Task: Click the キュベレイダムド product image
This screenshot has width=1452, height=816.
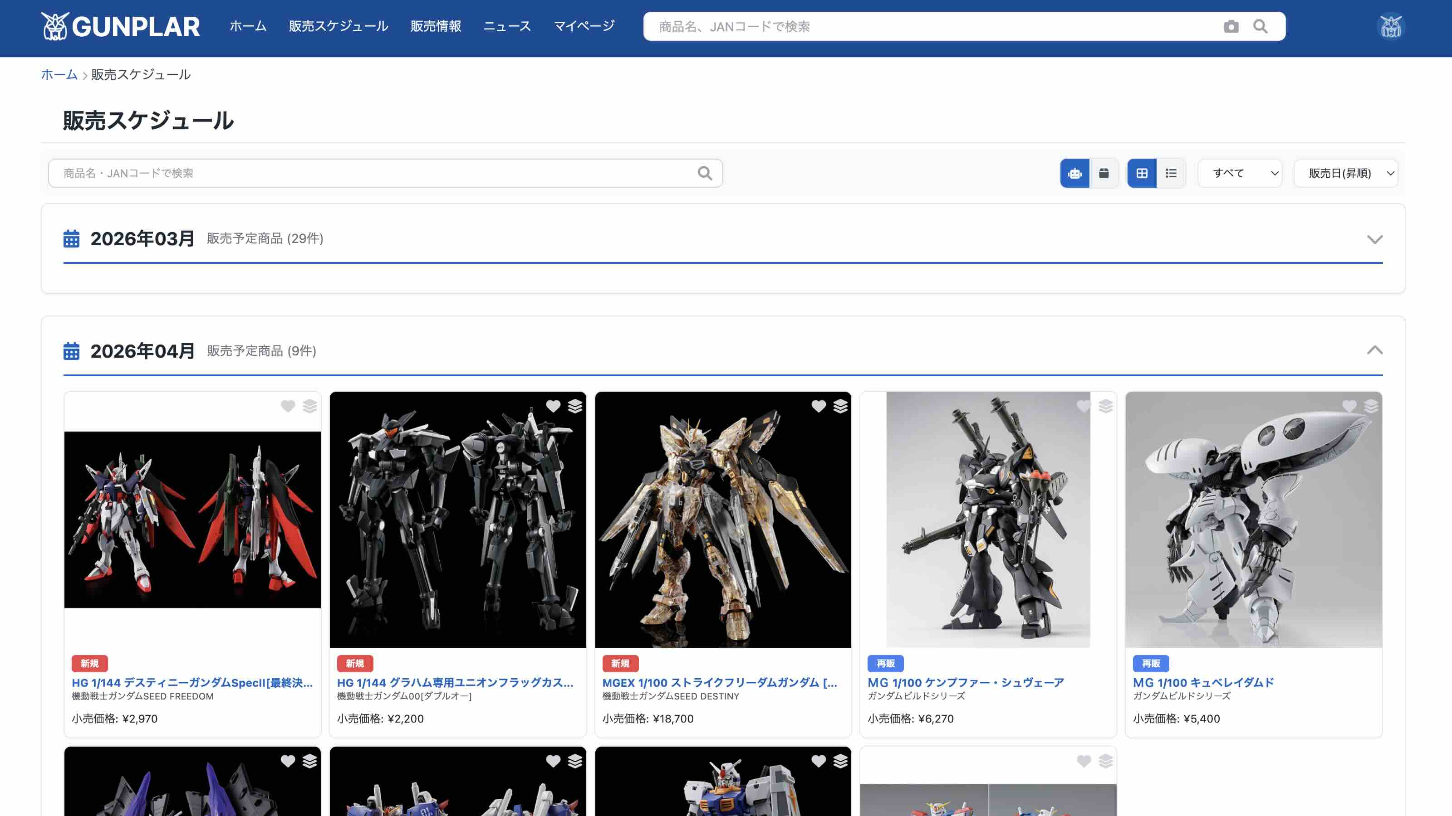Action: (x=1254, y=519)
